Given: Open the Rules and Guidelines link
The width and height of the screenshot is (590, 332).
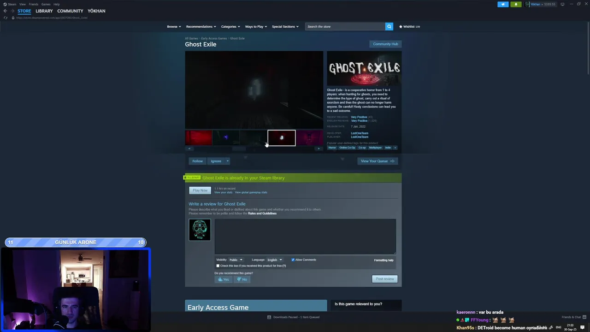Looking at the screenshot, I should (262, 213).
